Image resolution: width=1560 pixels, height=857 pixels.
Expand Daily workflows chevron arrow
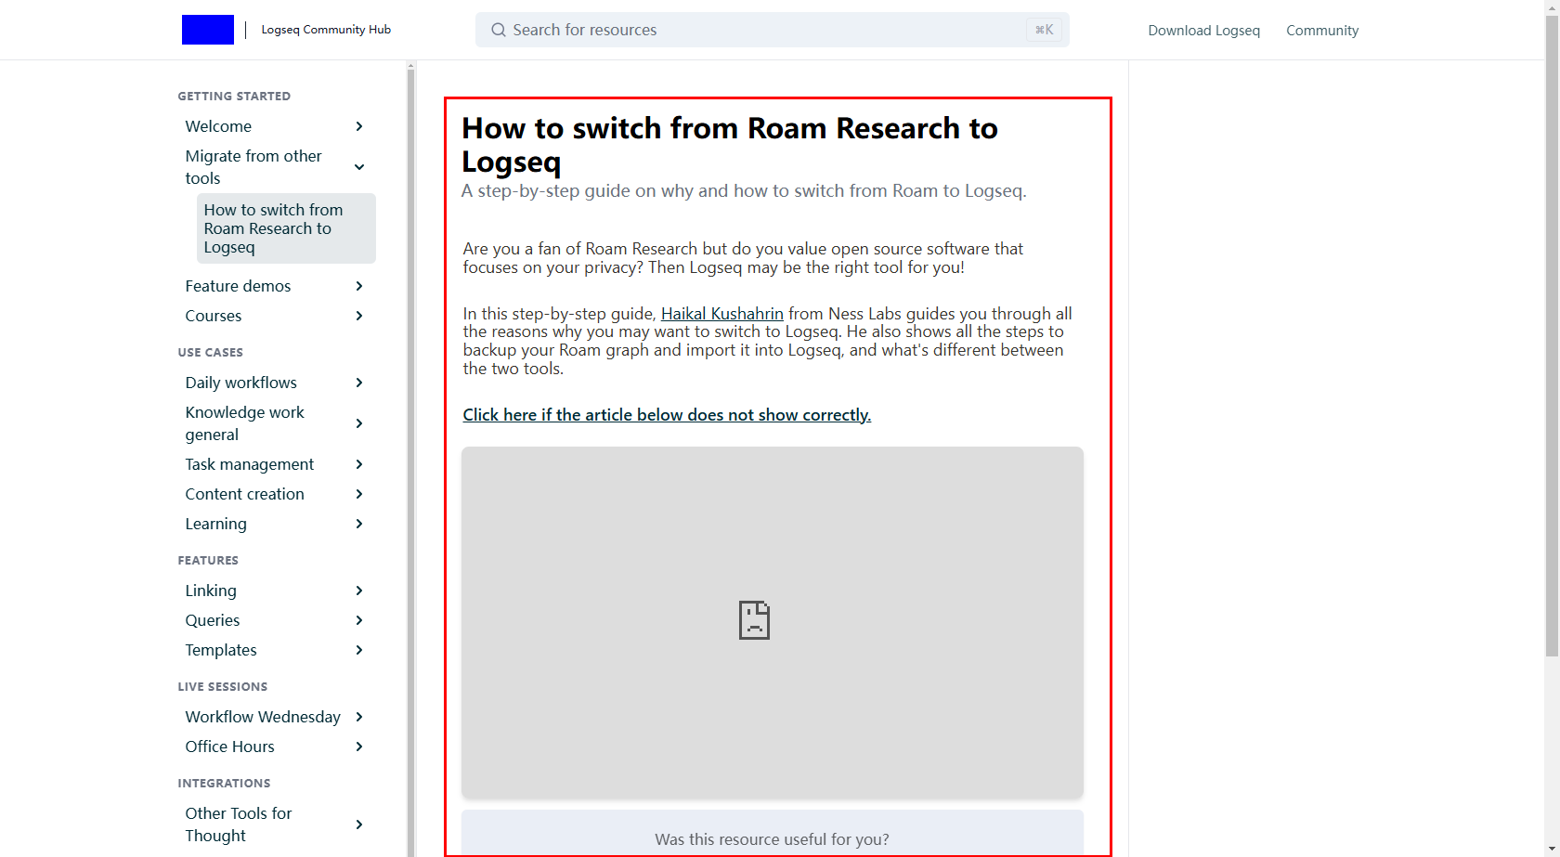click(x=359, y=383)
